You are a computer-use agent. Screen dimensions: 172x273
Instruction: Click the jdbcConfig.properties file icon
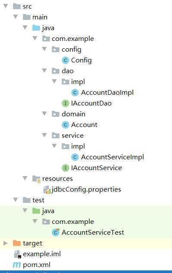point(47,189)
